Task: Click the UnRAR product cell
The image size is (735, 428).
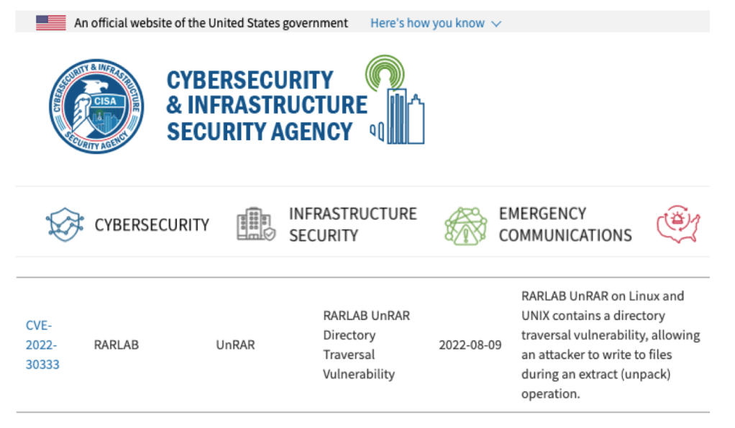Action: click(235, 345)
